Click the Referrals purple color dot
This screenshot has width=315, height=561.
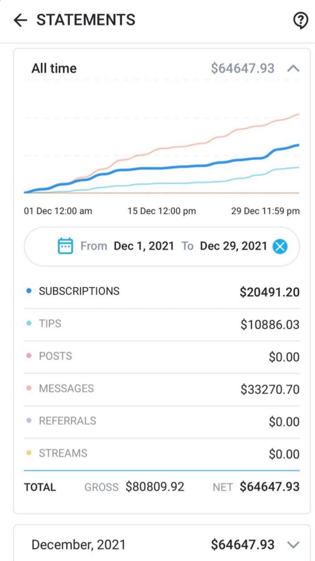coord(29,420)
